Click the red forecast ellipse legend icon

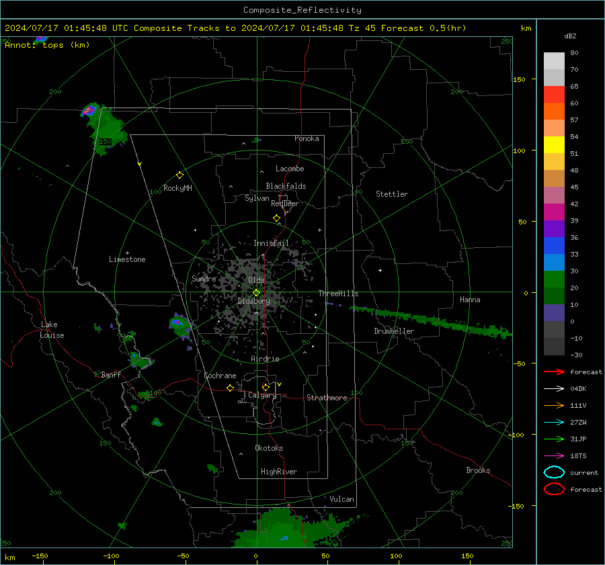[x=554, y=489]
